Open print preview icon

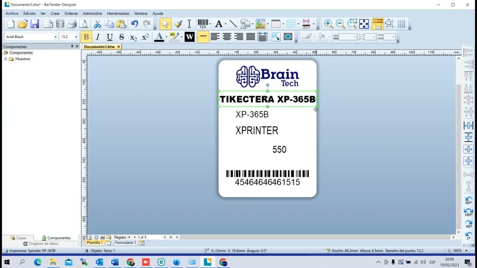coord(84,24)
